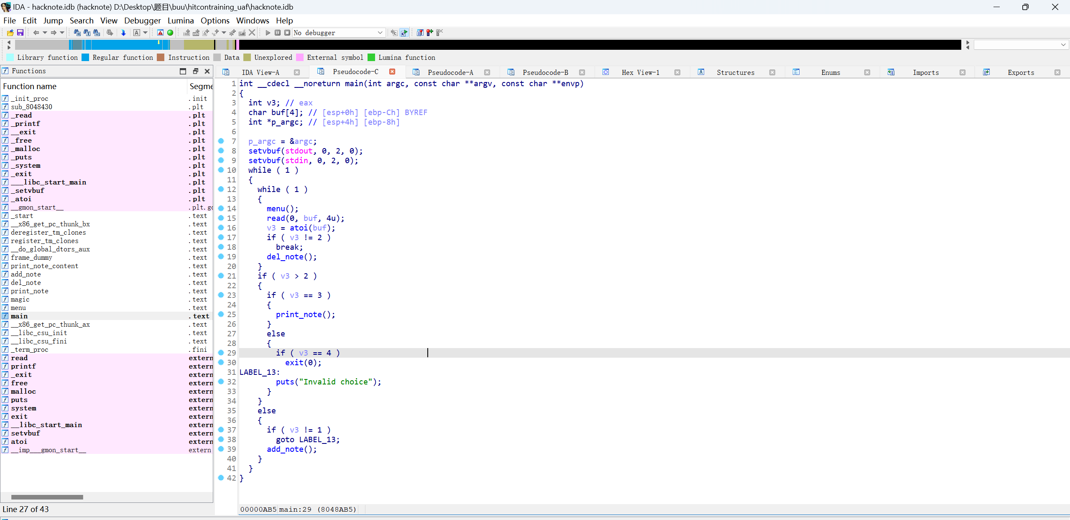Expand the back history dropdown arrow
This screenshot has width=1070, height=520.
coord(44,33)
